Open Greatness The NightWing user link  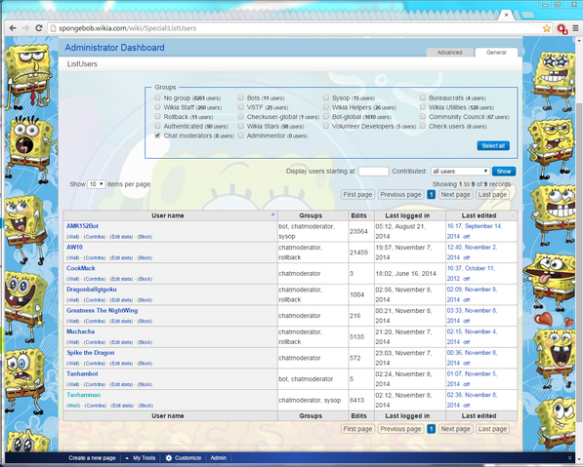click(103, 310)
